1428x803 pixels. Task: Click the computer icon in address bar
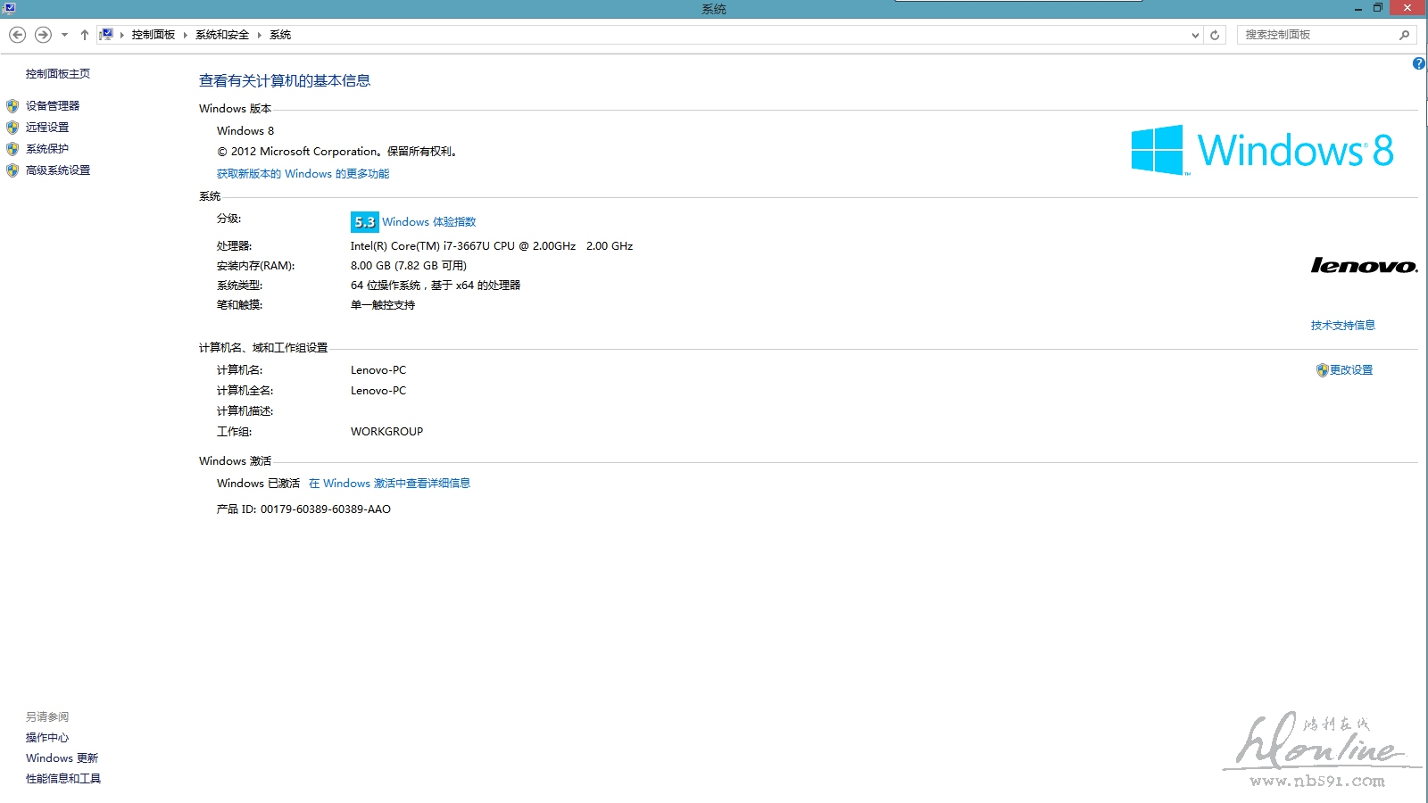[106, 35]
